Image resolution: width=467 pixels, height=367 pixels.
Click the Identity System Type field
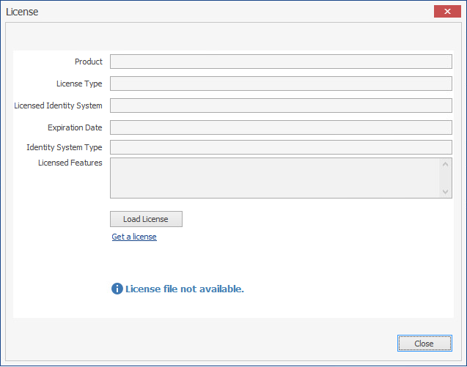281,147
